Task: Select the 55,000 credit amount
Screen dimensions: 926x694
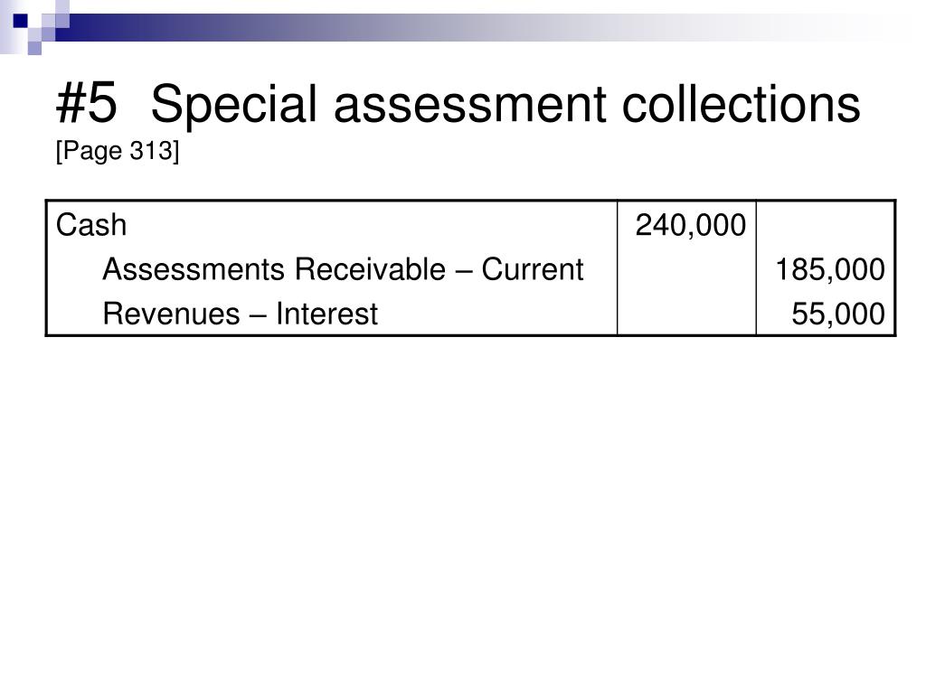Action: pyautogui.click(x=838, y=314)
